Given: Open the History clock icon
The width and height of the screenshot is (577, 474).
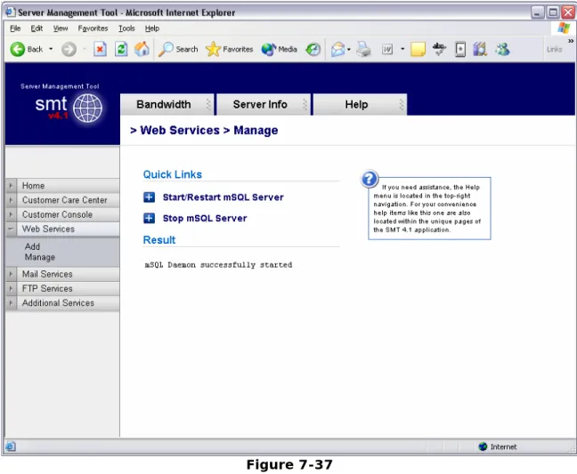Looking at the screenshot, I should tap(313, 49).
